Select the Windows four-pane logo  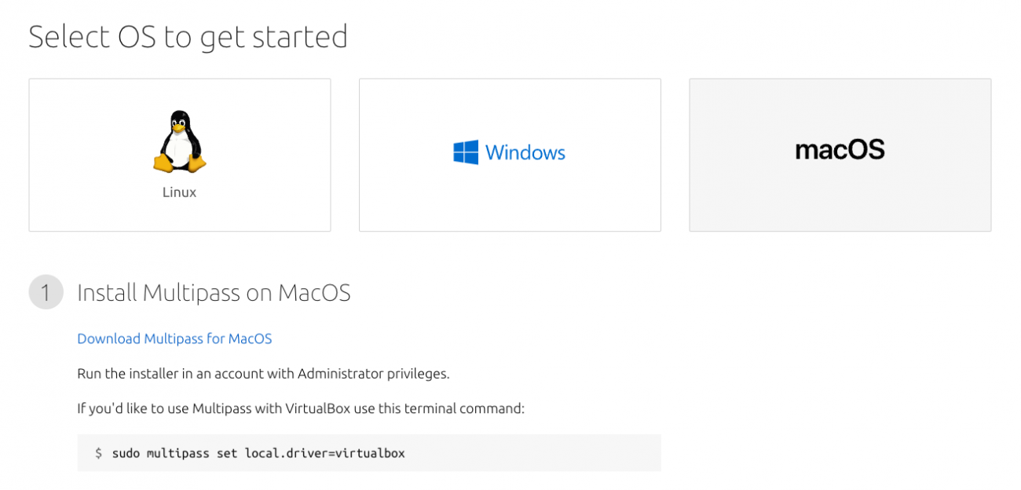point(467,152)
